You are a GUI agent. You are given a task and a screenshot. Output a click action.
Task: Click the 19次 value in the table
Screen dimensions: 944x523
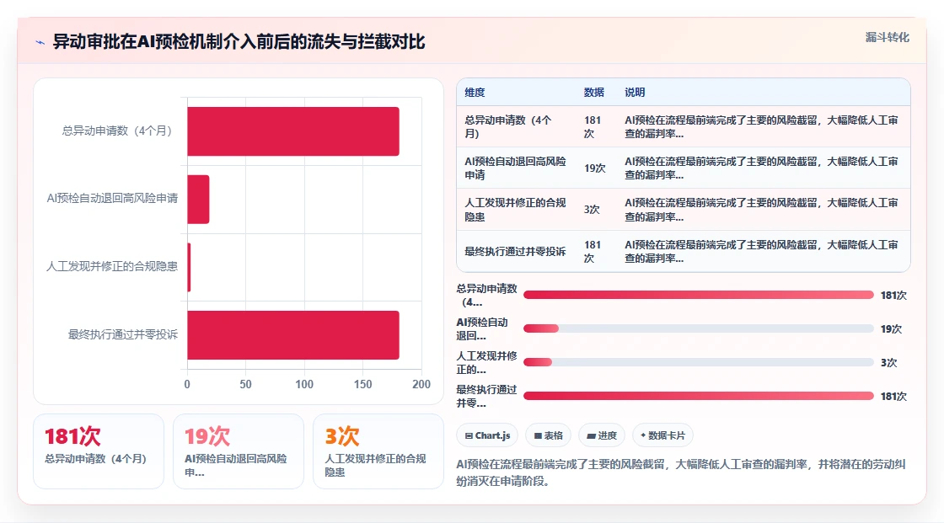point(595,168)
